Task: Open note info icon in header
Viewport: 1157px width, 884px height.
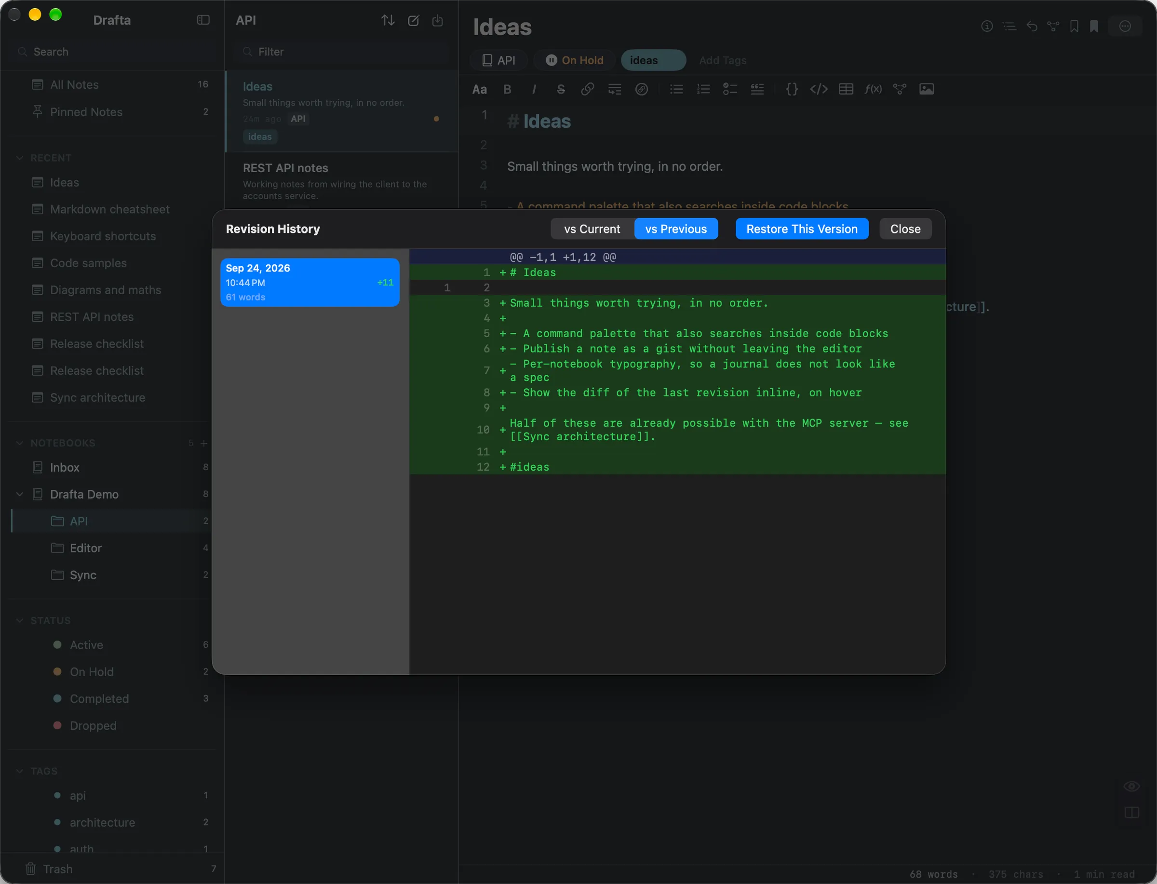Action: [x=987, y=27]
